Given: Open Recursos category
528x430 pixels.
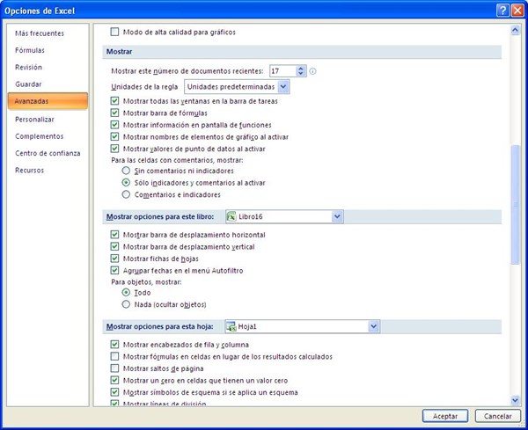Looking at the screenshot, I should coord(29,171).
